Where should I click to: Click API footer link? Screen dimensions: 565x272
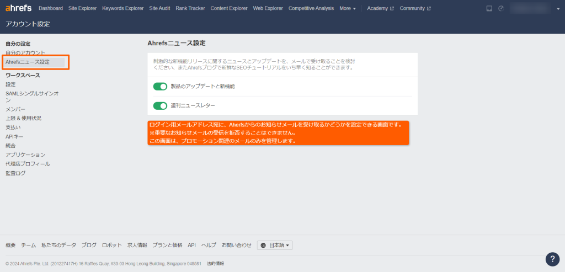pos(191,246)
